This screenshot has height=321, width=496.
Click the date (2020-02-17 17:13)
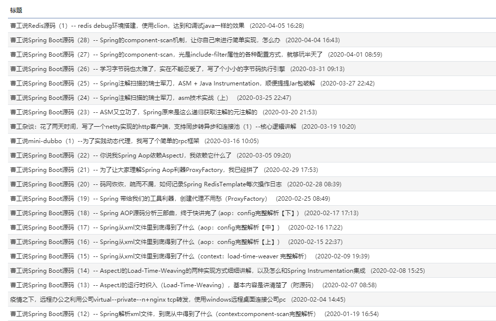coord(331,213)
